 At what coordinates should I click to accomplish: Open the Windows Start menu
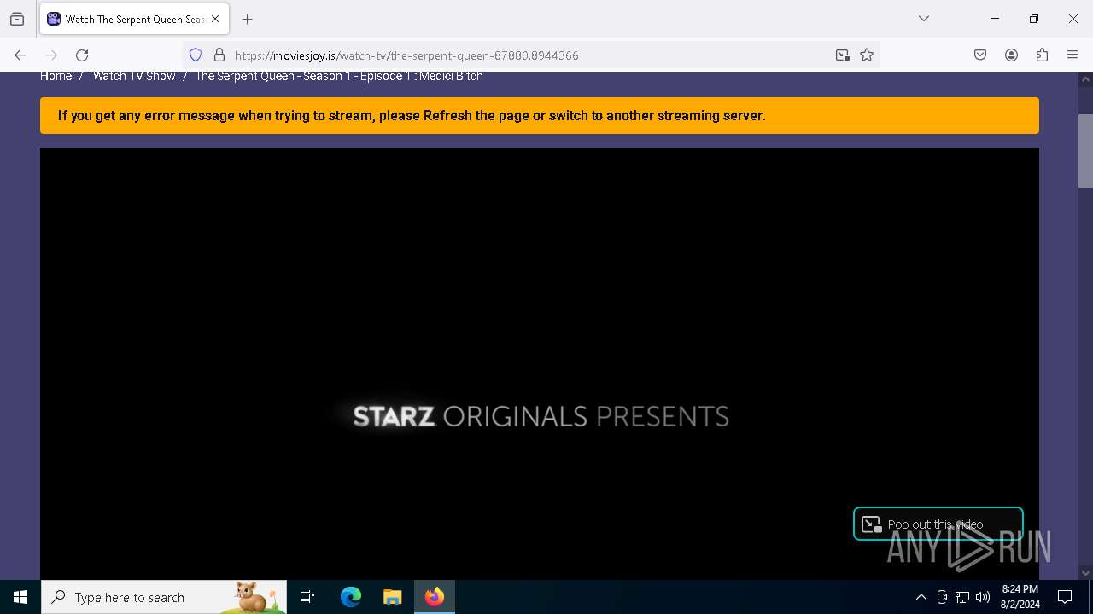point(20,597)
